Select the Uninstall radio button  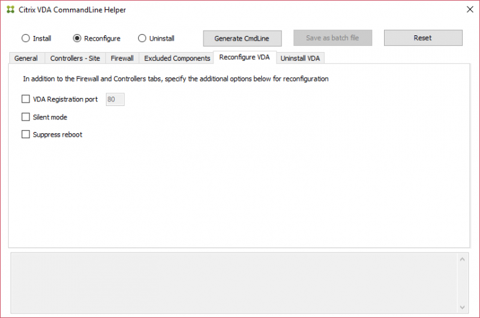point(142,39)
